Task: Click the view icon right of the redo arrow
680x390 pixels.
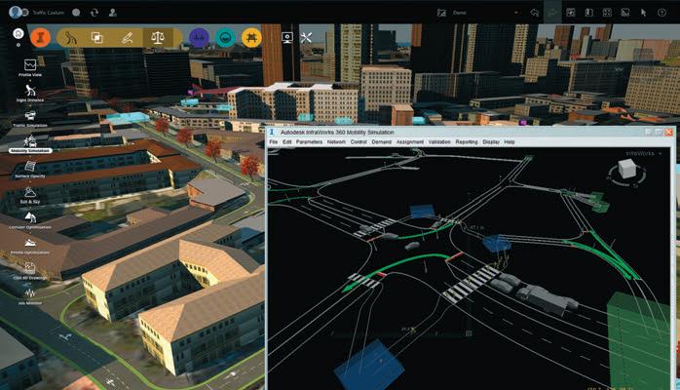Action: (571, 13)
